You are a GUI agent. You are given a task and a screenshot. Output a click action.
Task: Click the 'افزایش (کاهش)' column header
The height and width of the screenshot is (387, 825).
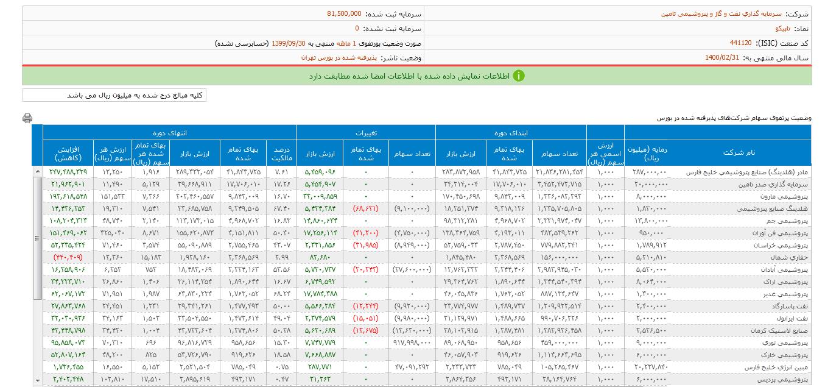(69, 153)
